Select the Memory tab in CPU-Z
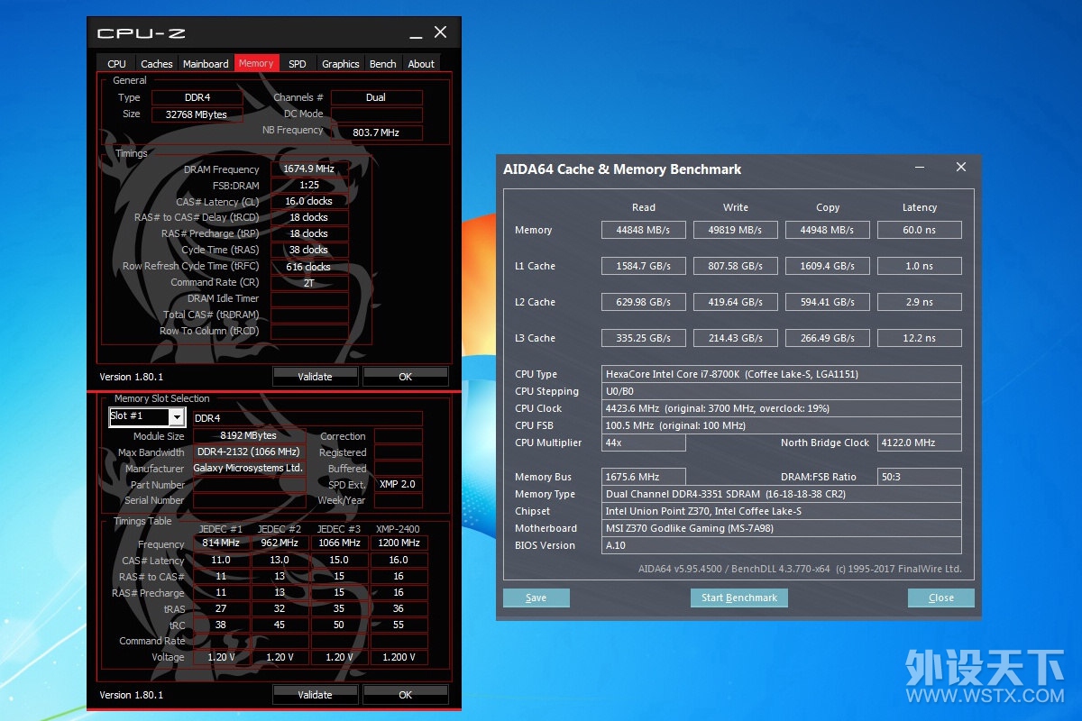This screenshot has height=721, width=1082. coord(256,63)
